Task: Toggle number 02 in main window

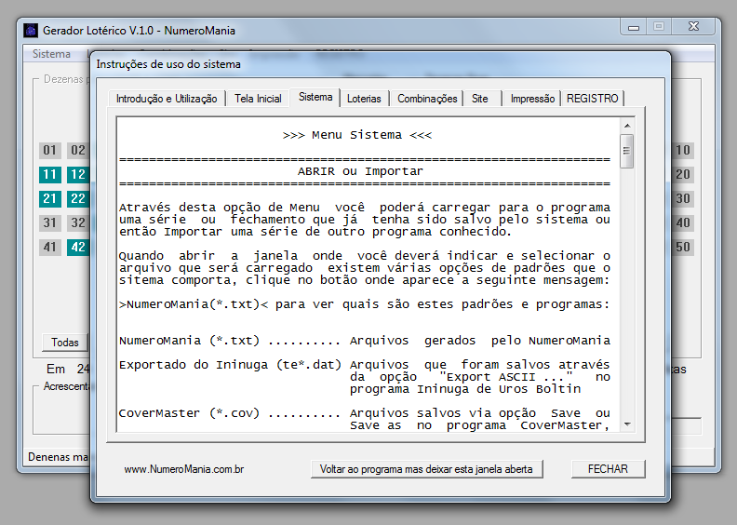Action: coord(78,151)
